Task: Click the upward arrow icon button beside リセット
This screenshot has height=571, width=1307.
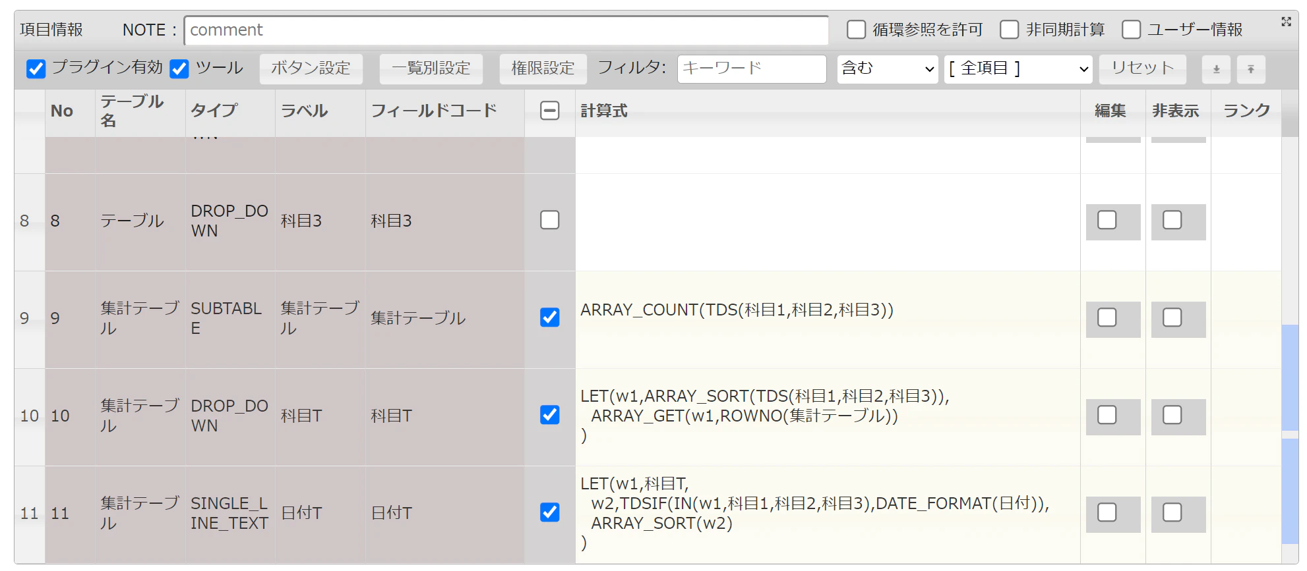Action: point(1251,69)
